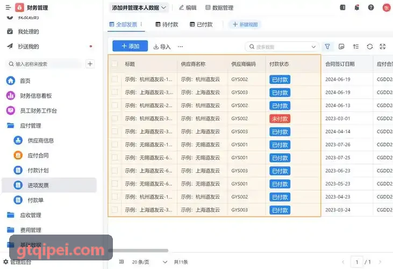Check the row dated 2024-04-14
393x269 pixels.
115,131
